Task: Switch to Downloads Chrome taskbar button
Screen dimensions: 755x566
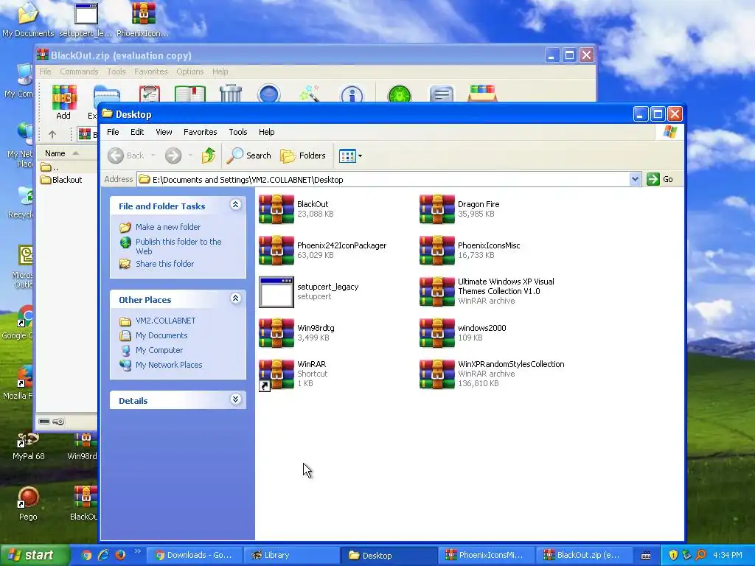Action: (x=194, y=556)
